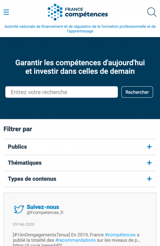Go to the France compétences logo homepage
This screenshot has height=246, width=160.
78,12
